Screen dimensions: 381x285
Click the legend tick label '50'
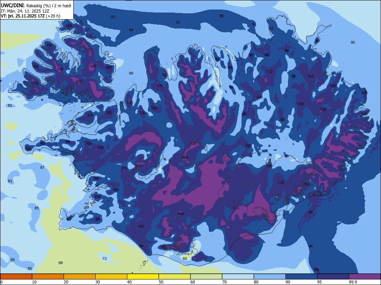pos(161,282)
